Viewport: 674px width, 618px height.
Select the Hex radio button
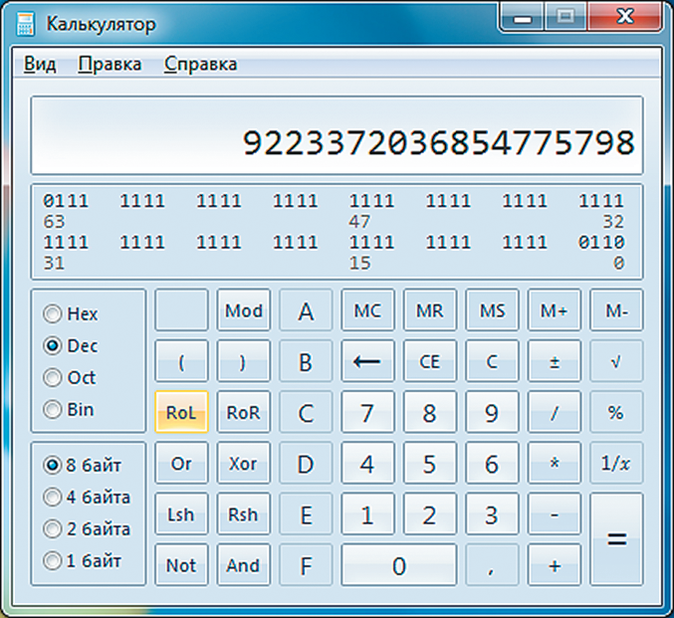[53, 314]
